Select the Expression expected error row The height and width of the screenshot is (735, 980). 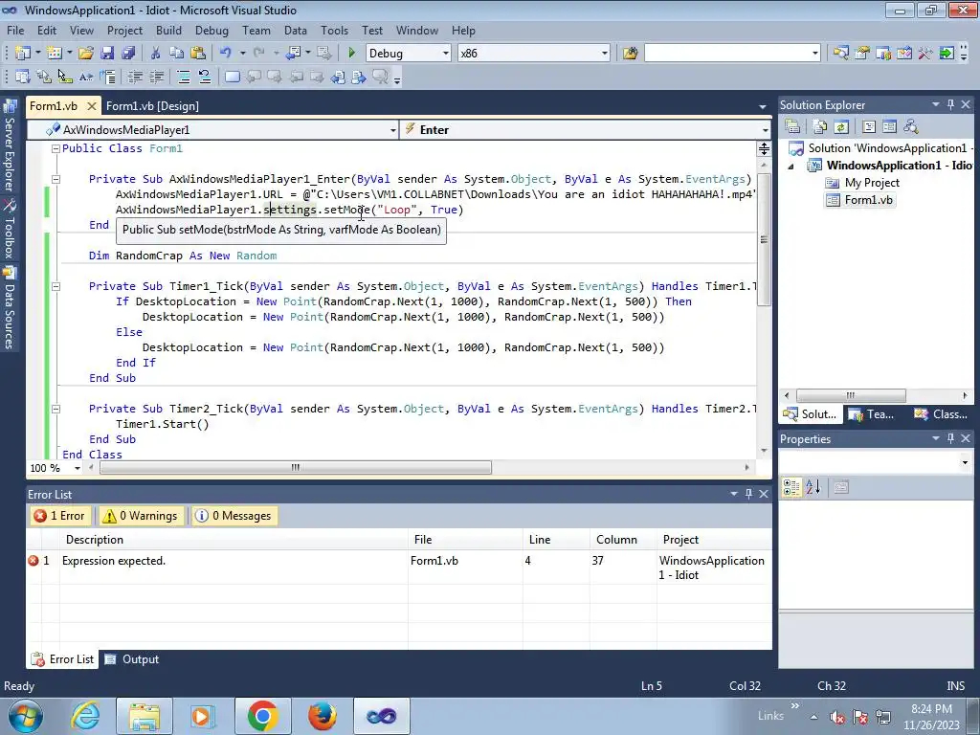tap(399, 568)
